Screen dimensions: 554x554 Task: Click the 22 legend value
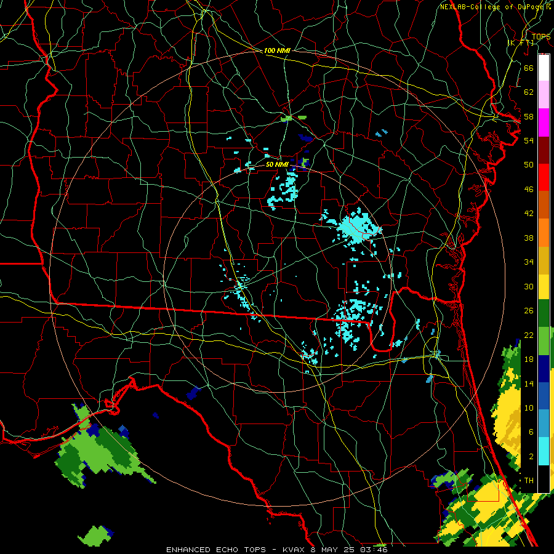(529, 335)
